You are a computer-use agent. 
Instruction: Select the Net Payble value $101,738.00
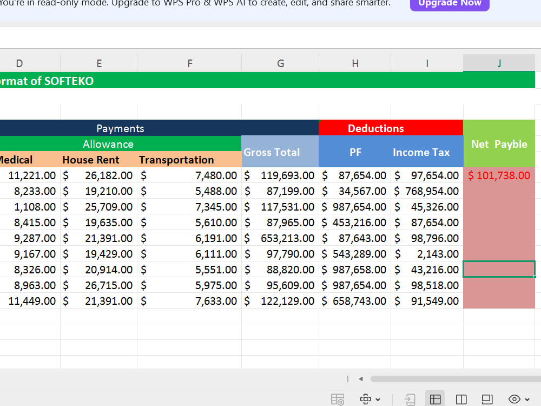(499, 175)
